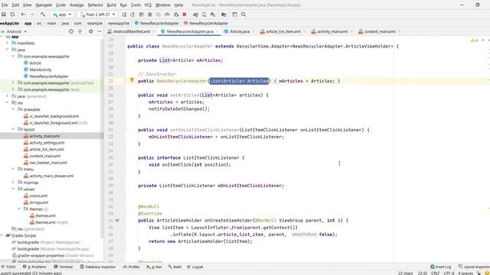Image resolution: width=490 pixels, height=275 pixels.
Task: Switch to the Article.java tab
Action: 240,31
